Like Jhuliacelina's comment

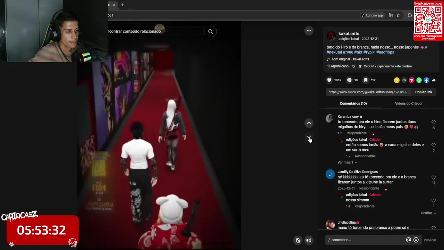pyautogui.click(x=434, y=228)
